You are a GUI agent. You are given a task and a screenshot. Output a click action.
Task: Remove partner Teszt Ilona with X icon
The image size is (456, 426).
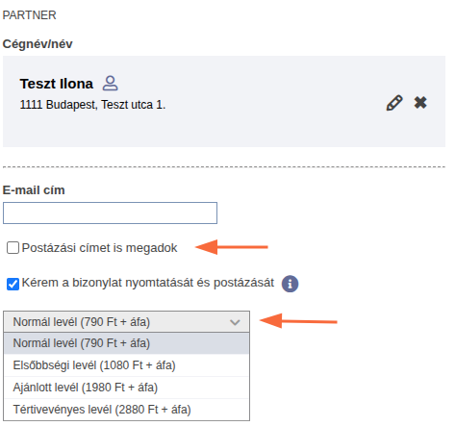[x=420, y=103]
